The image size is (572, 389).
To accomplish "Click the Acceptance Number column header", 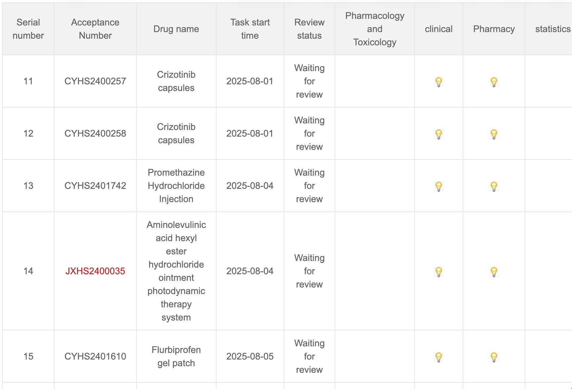I will (95, 29).
